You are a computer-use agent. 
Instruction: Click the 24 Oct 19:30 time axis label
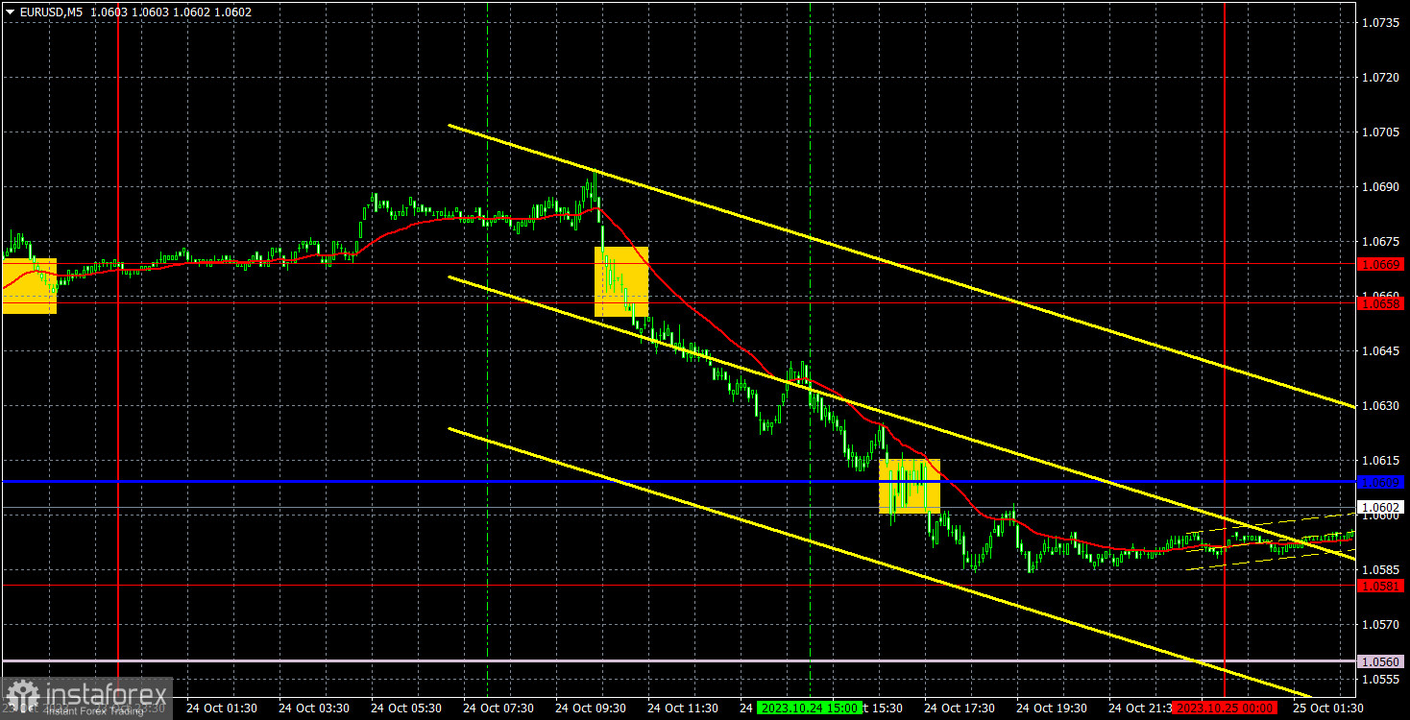tap(1052, 708)
